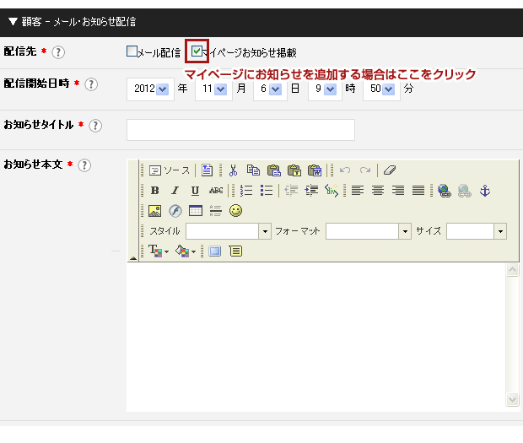Click the Decrease Indent icon
Viewport: 523px width, 443px height.
tap(291, 191)
